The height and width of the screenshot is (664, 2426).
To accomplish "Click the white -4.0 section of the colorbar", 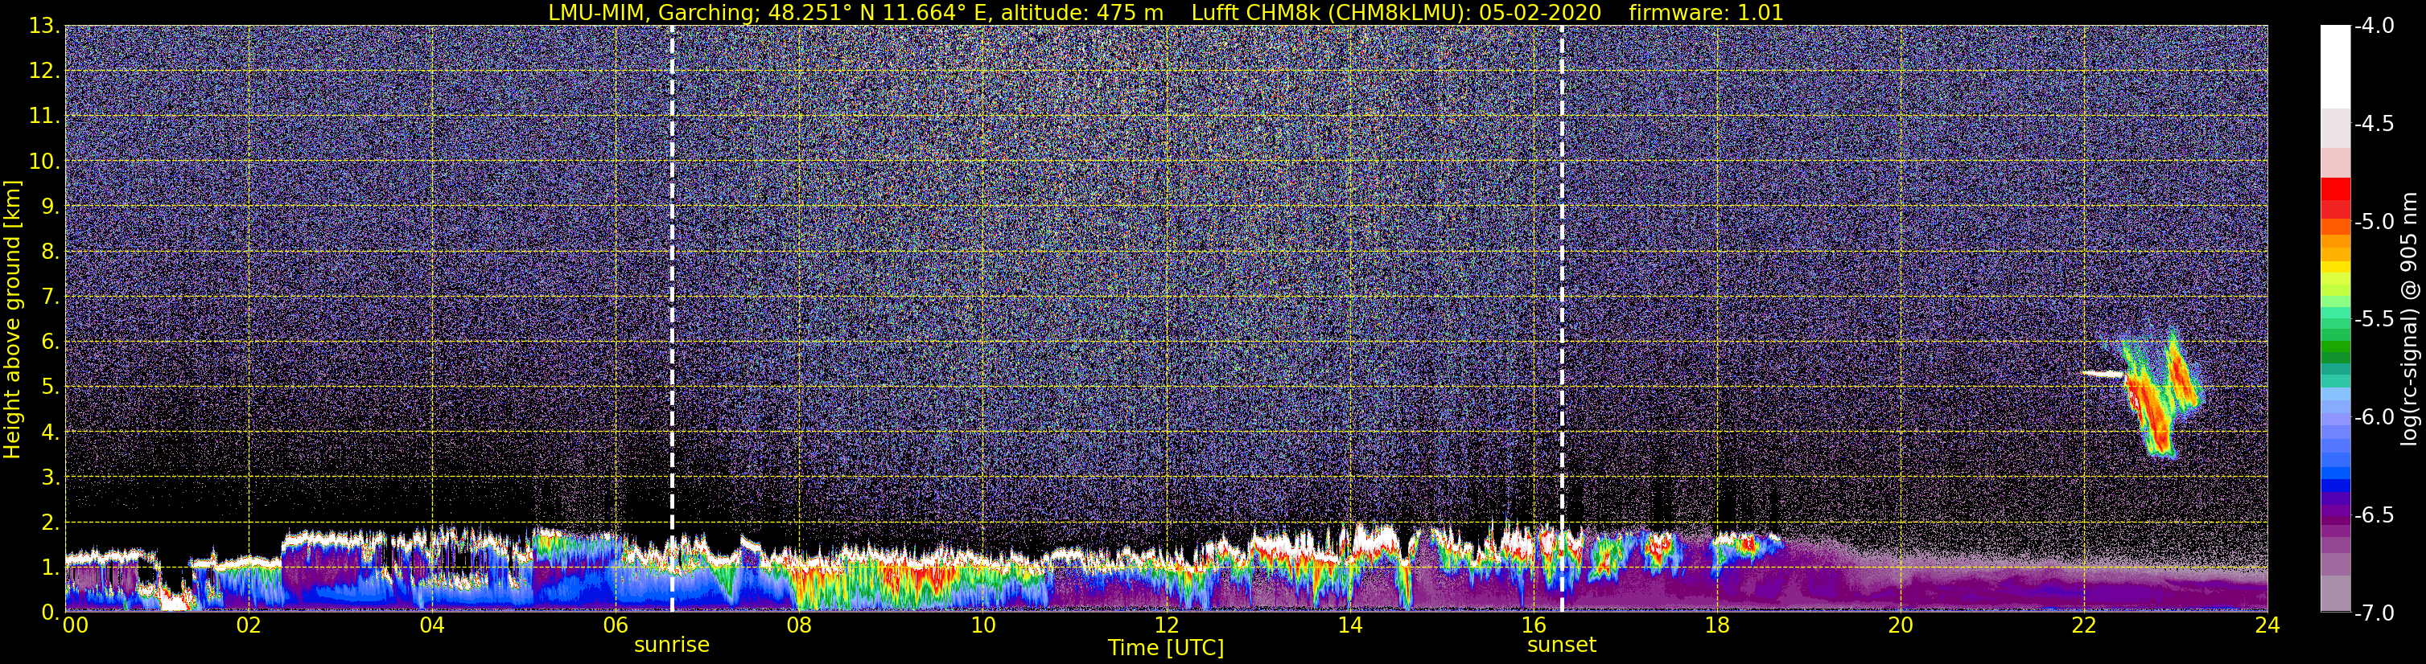I will (2334, 66).
